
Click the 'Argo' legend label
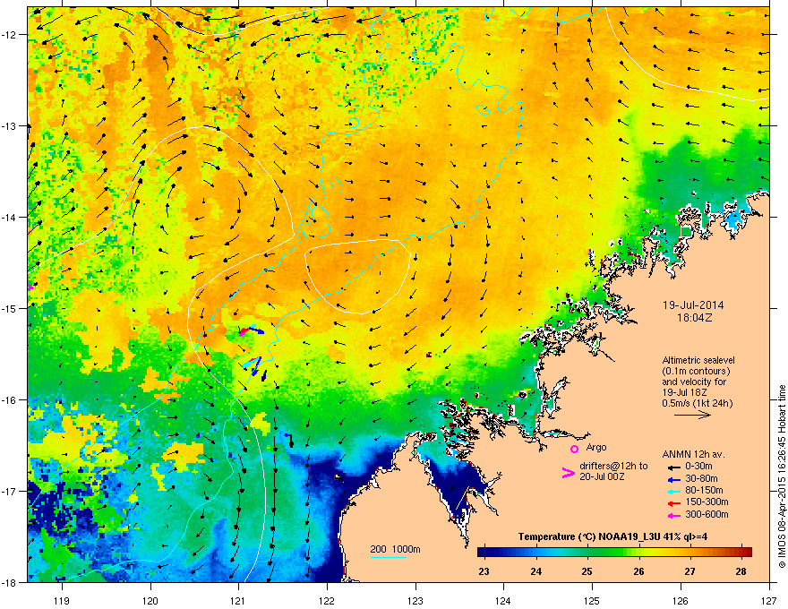[596, 447]
